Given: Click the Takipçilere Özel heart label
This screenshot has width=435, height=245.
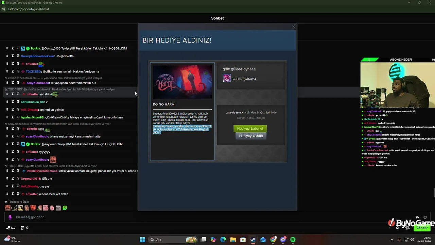Looking at the screenshot, I should [16, 202].
